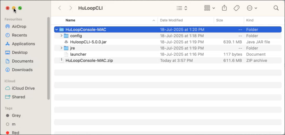This screenshot has width=285, height=135.
Task: Click the sidebar vertical scrollbar
Action: pos(49,58)
